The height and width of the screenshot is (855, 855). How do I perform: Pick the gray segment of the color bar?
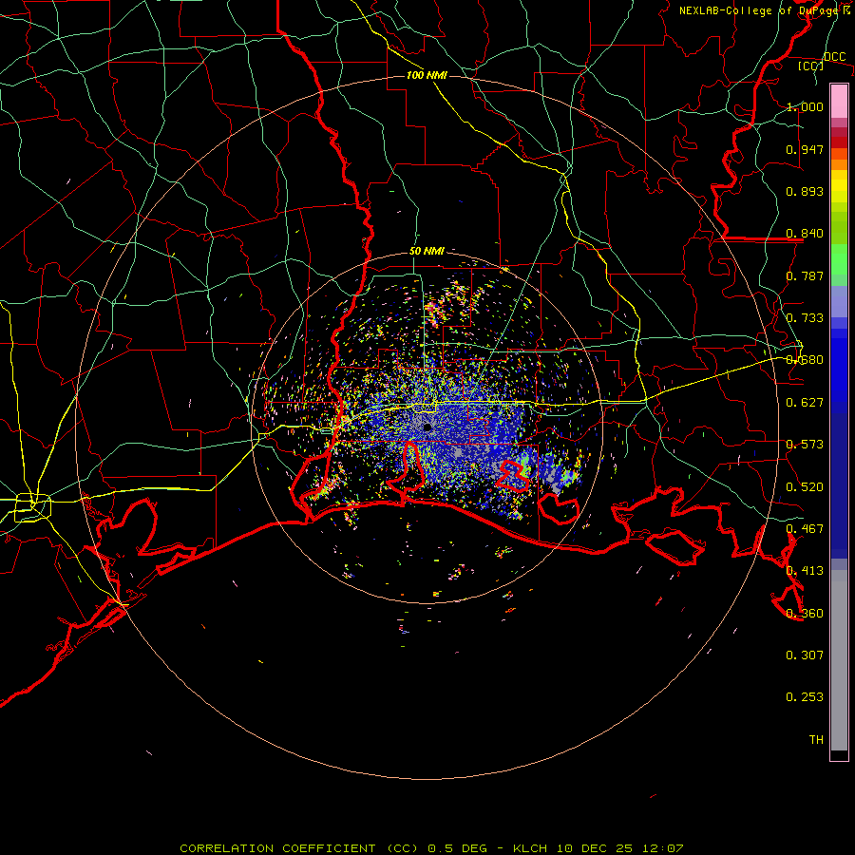pos(839,660)
